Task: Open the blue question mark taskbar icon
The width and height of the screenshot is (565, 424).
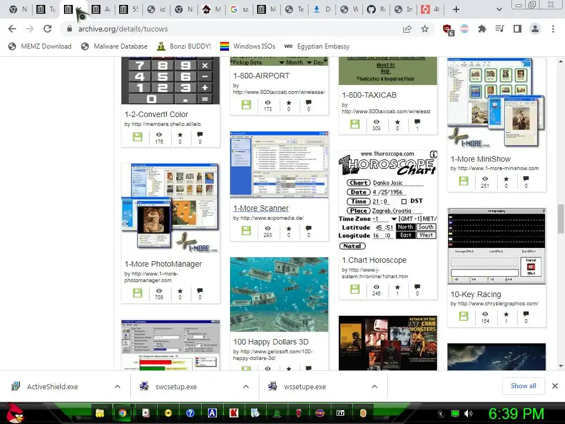Action: tap(190, 413)
